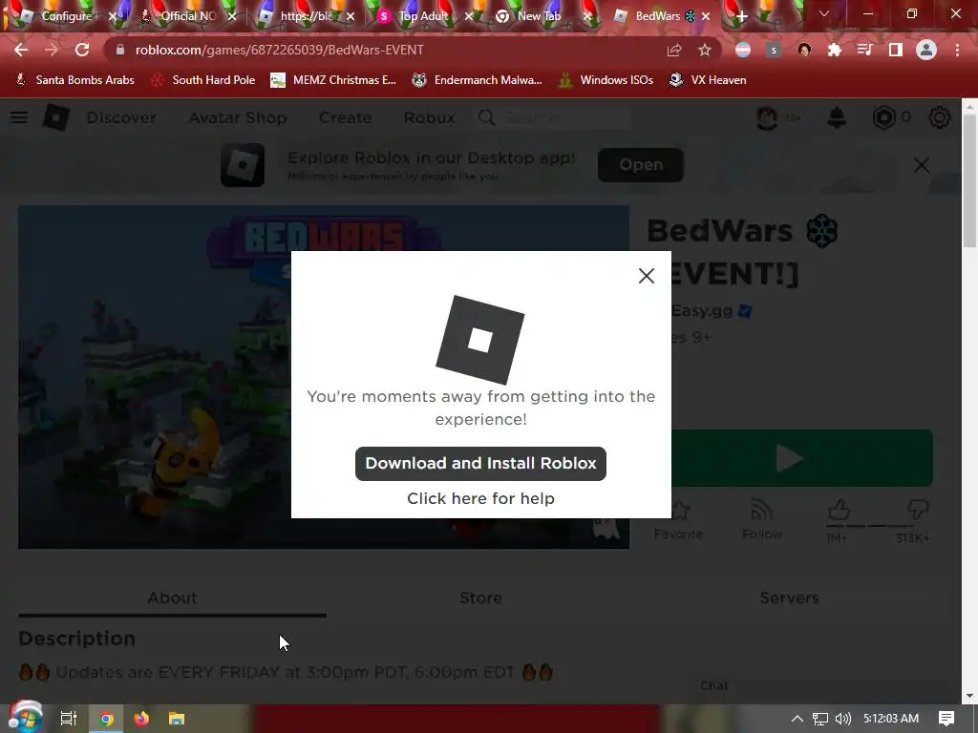
Task: Select the Servers tab
Action: point(789,597)
